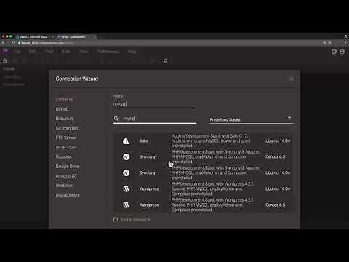Click the Codeanywhere logo at the menu bar's left
Image resolution: width=349 pixels, height=262 pixels.
click(x=5, y=50)
